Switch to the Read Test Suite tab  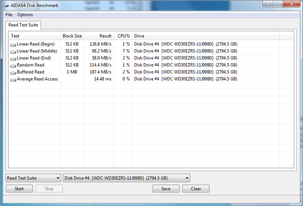[x=23, y=25]
